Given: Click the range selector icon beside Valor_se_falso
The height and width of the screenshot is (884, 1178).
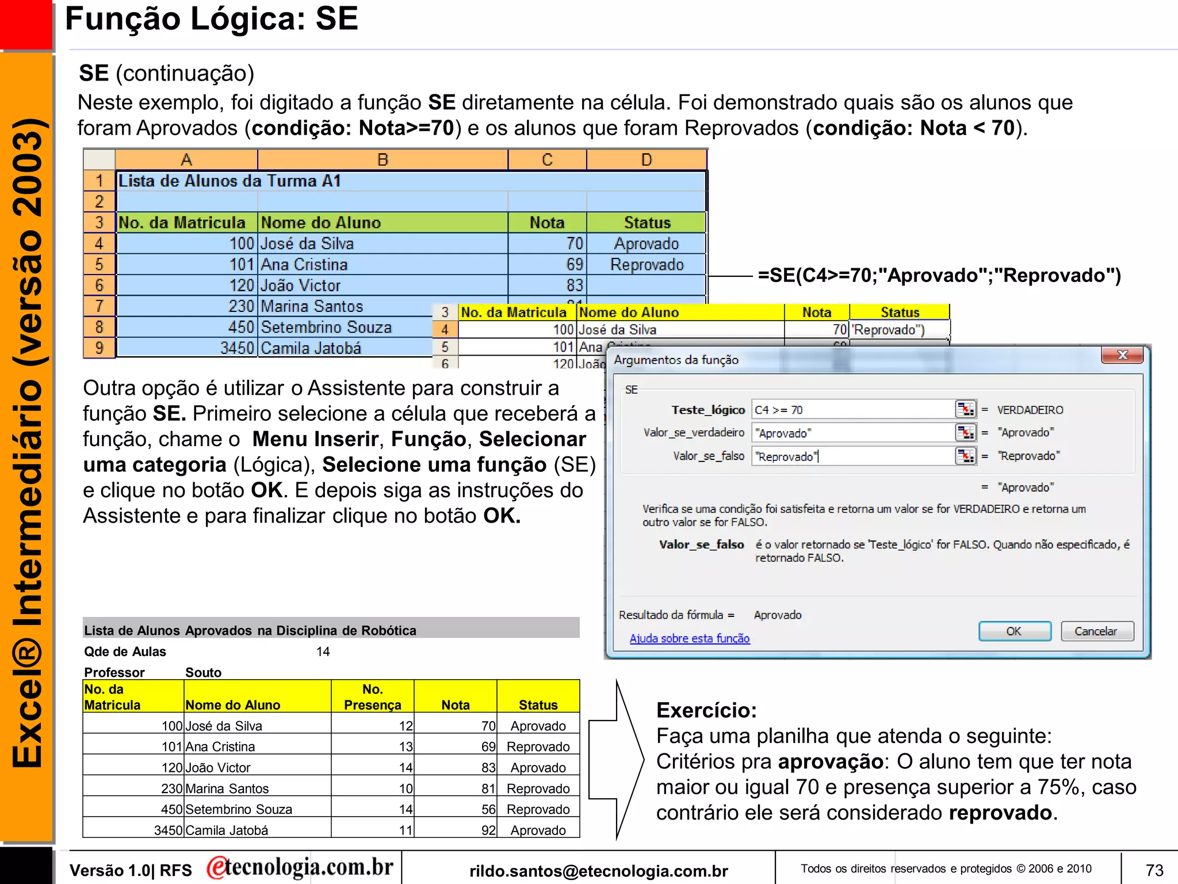Looking at the screenshot, I should click(x=965, y=456).
